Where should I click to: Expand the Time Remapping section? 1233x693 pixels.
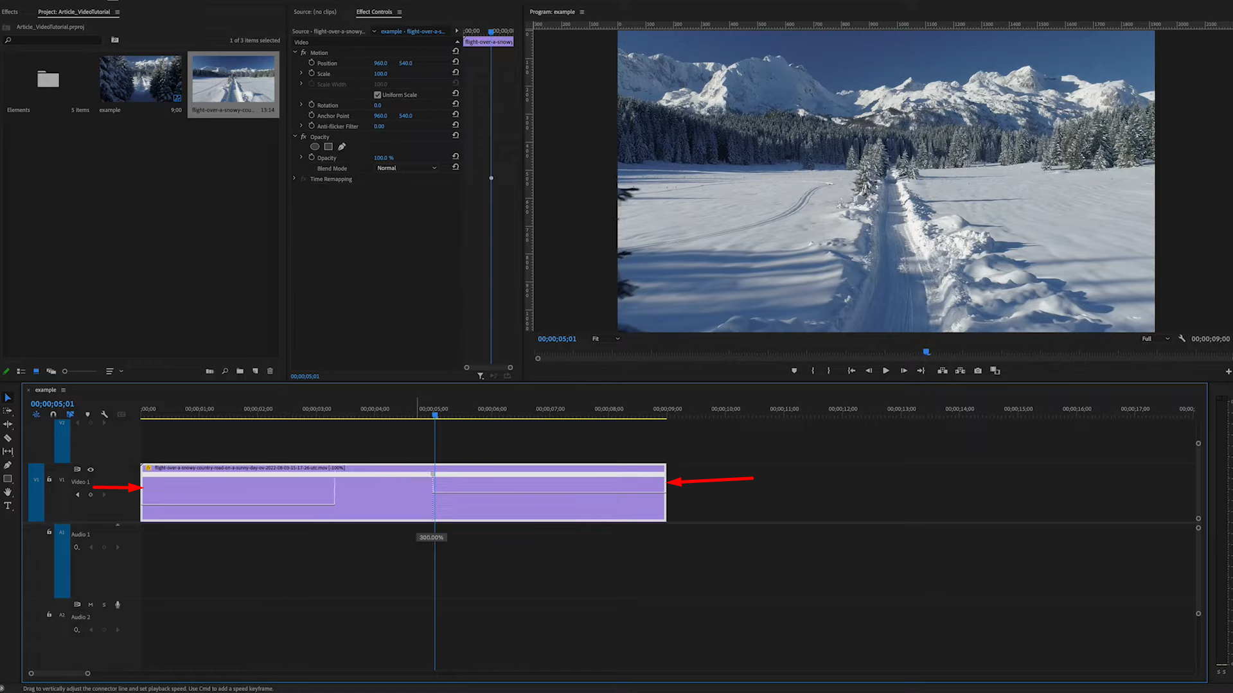point(294,179)
